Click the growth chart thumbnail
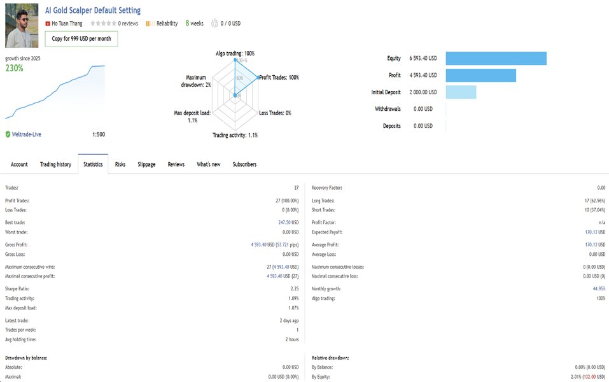The width and height of the screenshot is (609, 382). (55, 92)
